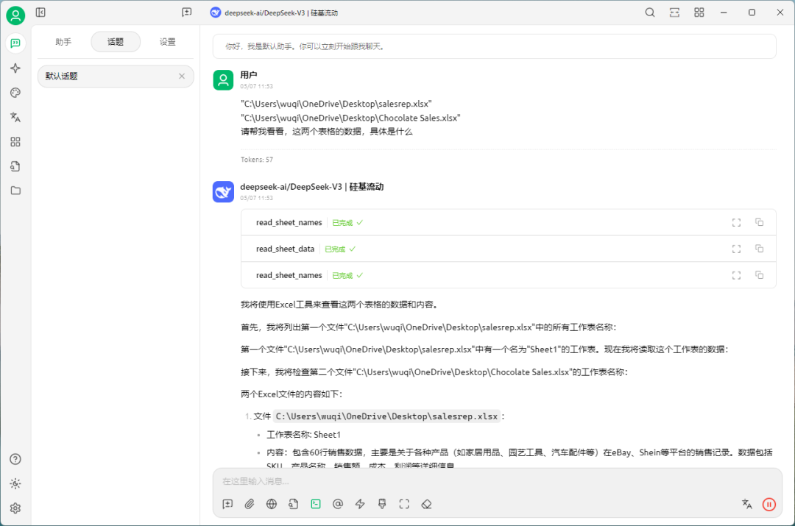Attach a file using the paperclip icon
This screenshot has width=795, height=526.
[249, 504]
